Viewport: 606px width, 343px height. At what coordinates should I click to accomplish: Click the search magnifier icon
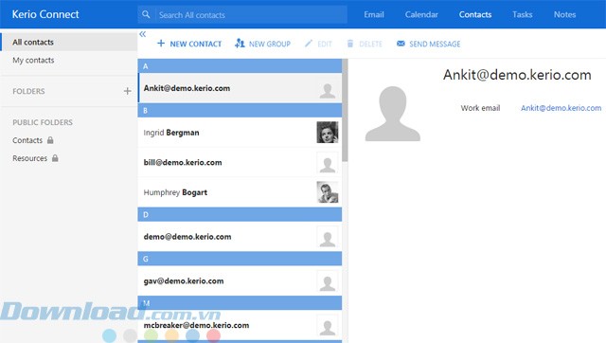pyautogui.click(x=146, y=15)
